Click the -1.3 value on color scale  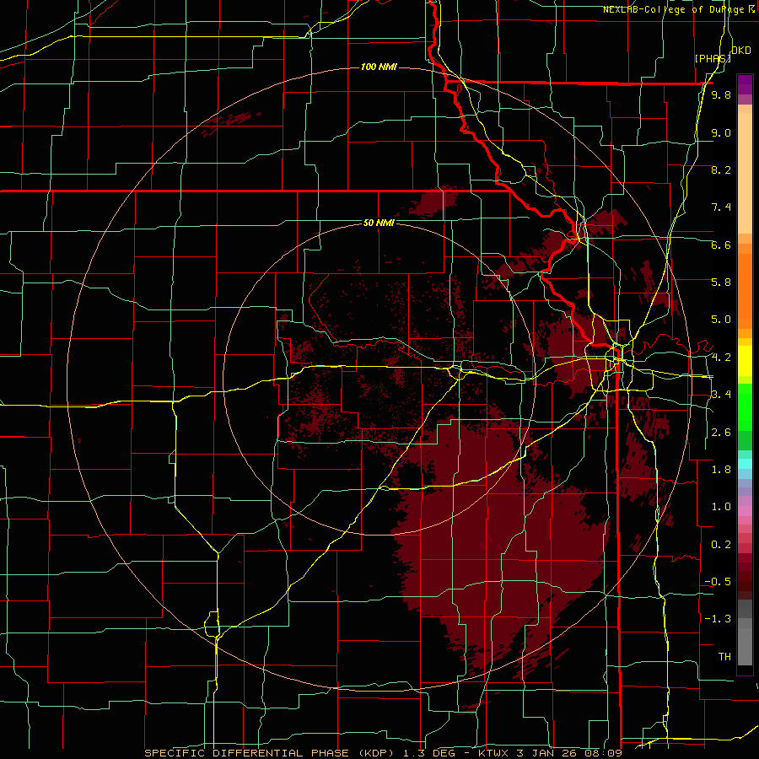[719, 619]
